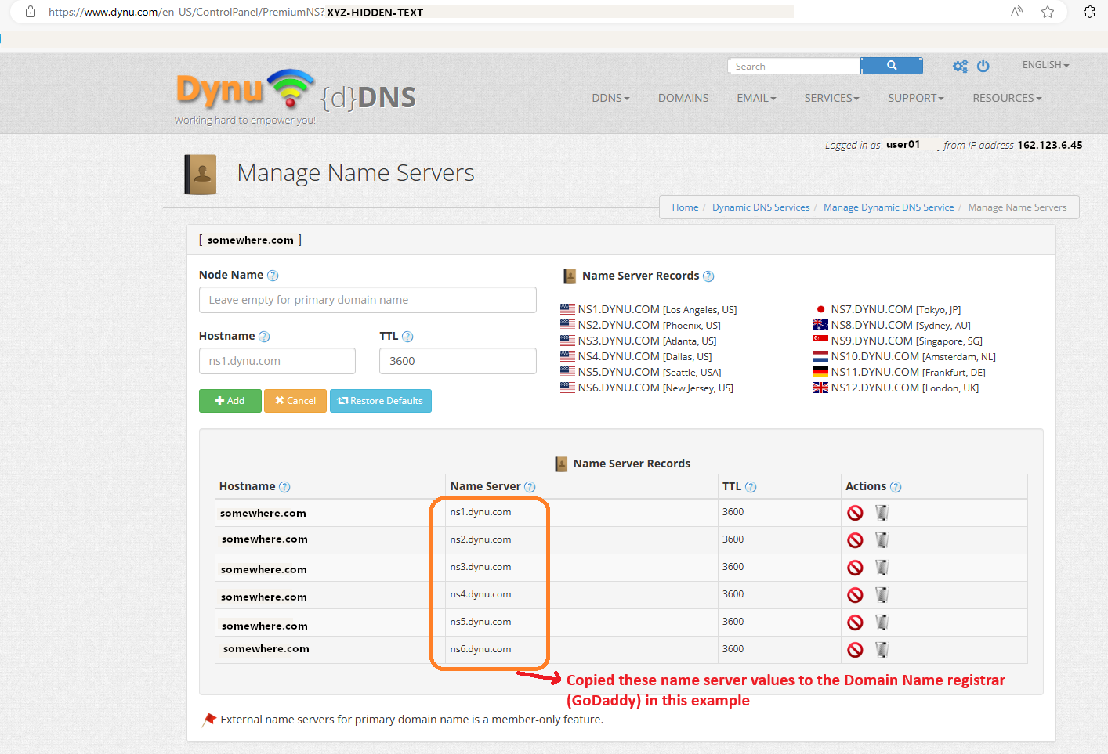Open Dynamic DNS Services breadcrumb link
This screenshot has width=1108, height=754.
pos(761,207)
